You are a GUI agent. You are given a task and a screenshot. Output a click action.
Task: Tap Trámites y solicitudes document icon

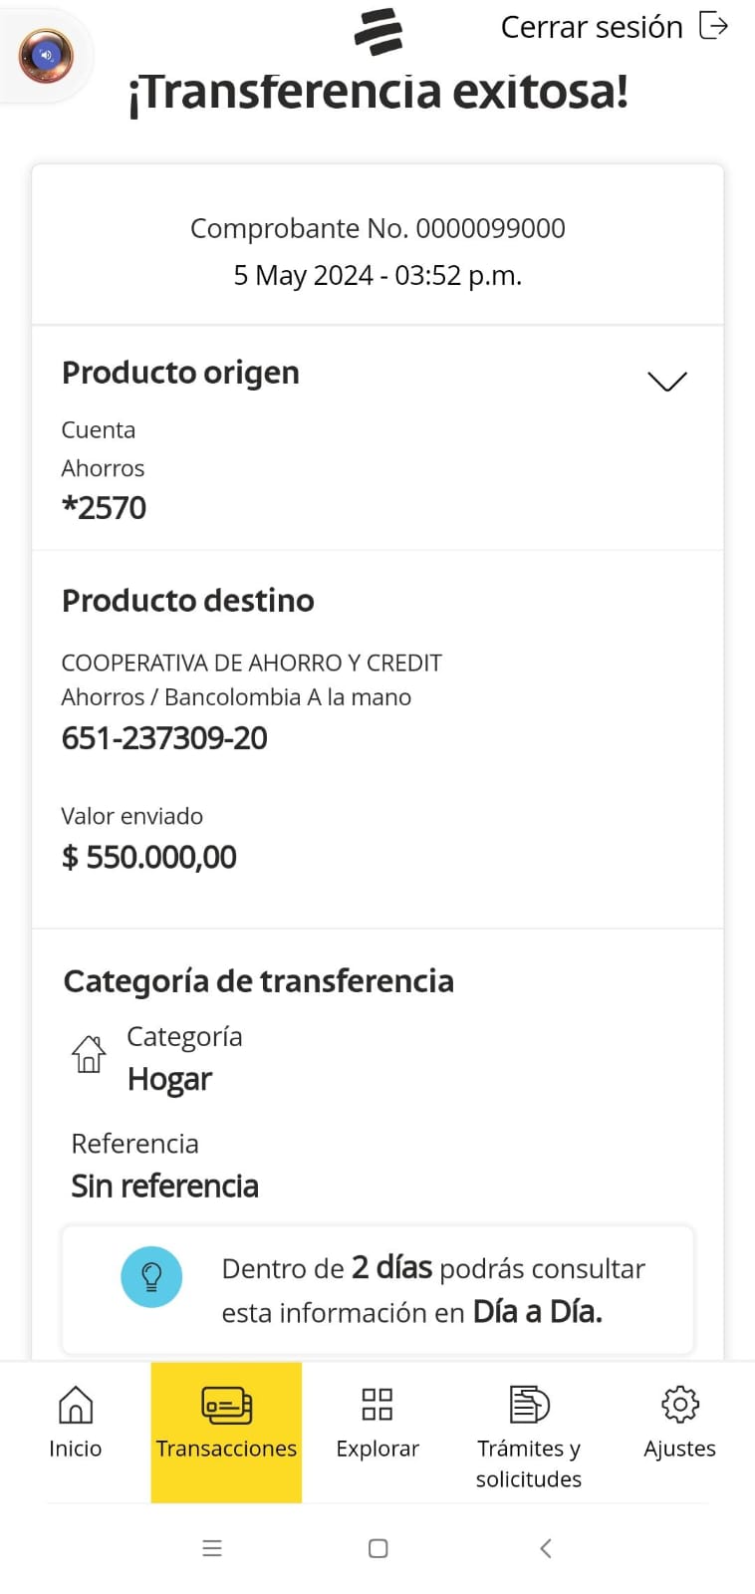pos(529,1405)
